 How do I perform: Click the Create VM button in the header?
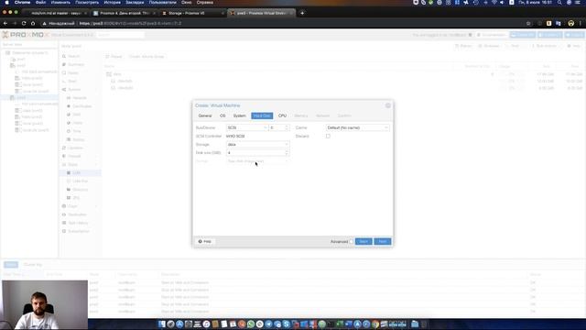click(523, 35)
